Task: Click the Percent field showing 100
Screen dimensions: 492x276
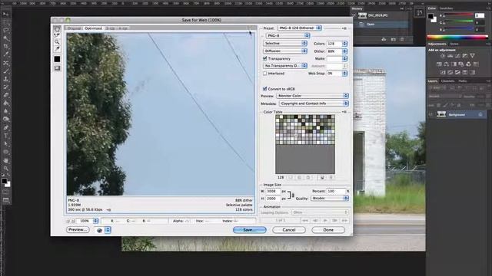Action: click(x=336, y=191)
